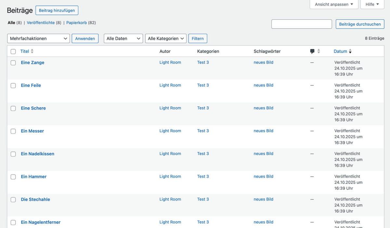This screenshot has height=228, width=390.
Task: Click the sort arrows next to Datum
Action: [x=350, y=51]
